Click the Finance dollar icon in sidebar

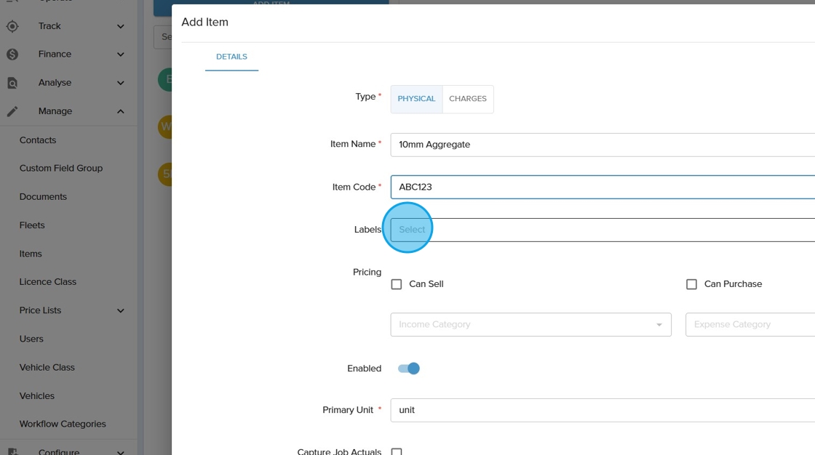click(12, 55)
